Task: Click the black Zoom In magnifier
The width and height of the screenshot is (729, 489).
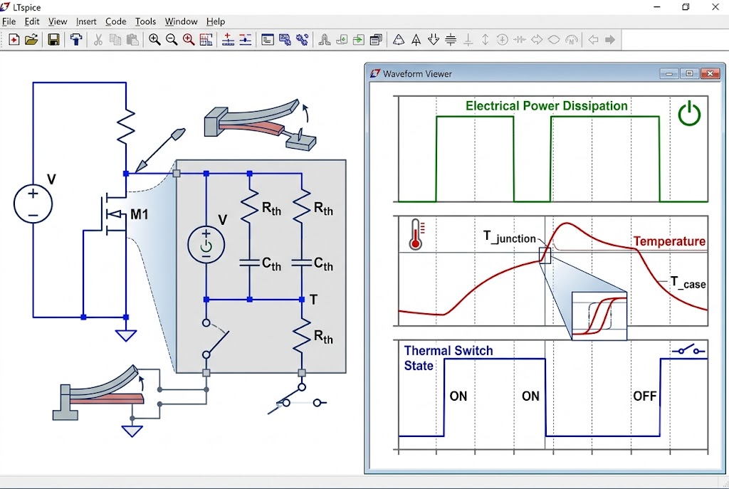Action: [154, 40]
